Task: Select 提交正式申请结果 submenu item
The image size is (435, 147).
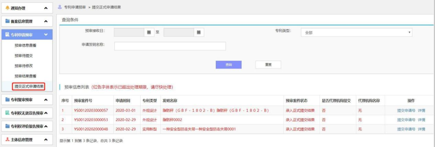Action: (x=29, y=86)
